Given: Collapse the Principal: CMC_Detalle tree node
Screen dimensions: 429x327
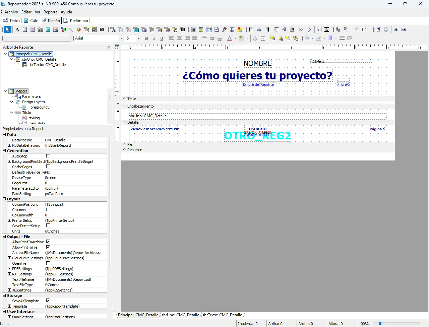Looking at the screenshot, I should click(x=5, y=54).
